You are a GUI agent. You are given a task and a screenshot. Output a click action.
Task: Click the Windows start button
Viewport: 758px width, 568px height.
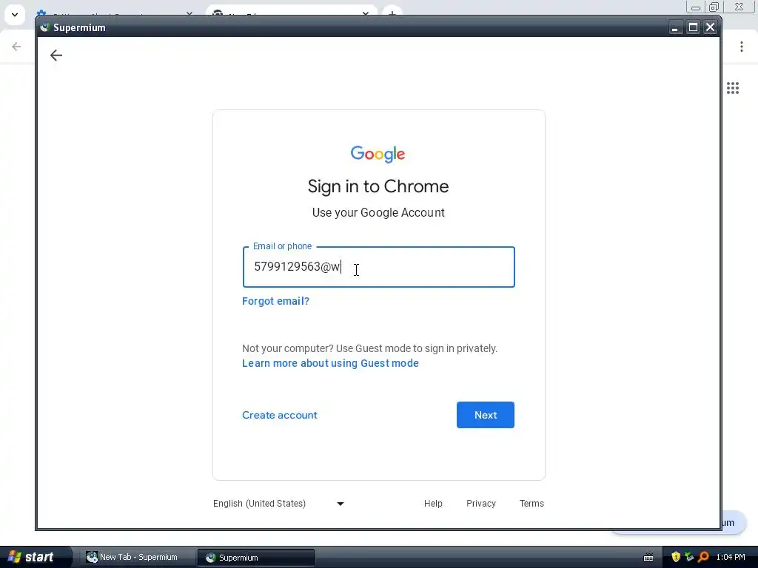(31, 557)
